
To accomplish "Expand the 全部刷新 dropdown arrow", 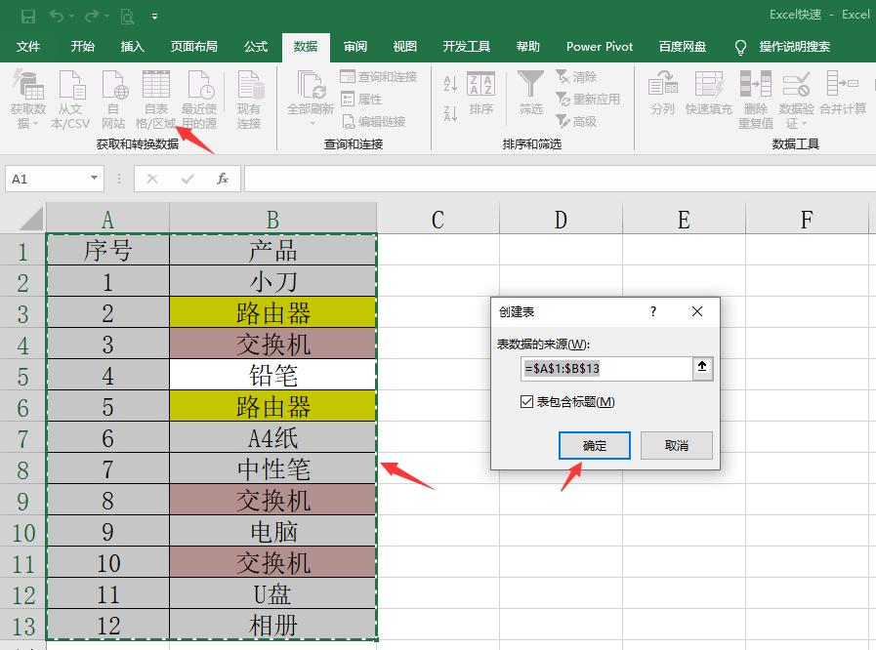I will click(313, 123).
